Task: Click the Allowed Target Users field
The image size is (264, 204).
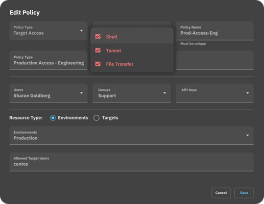Action: [132, 162]
